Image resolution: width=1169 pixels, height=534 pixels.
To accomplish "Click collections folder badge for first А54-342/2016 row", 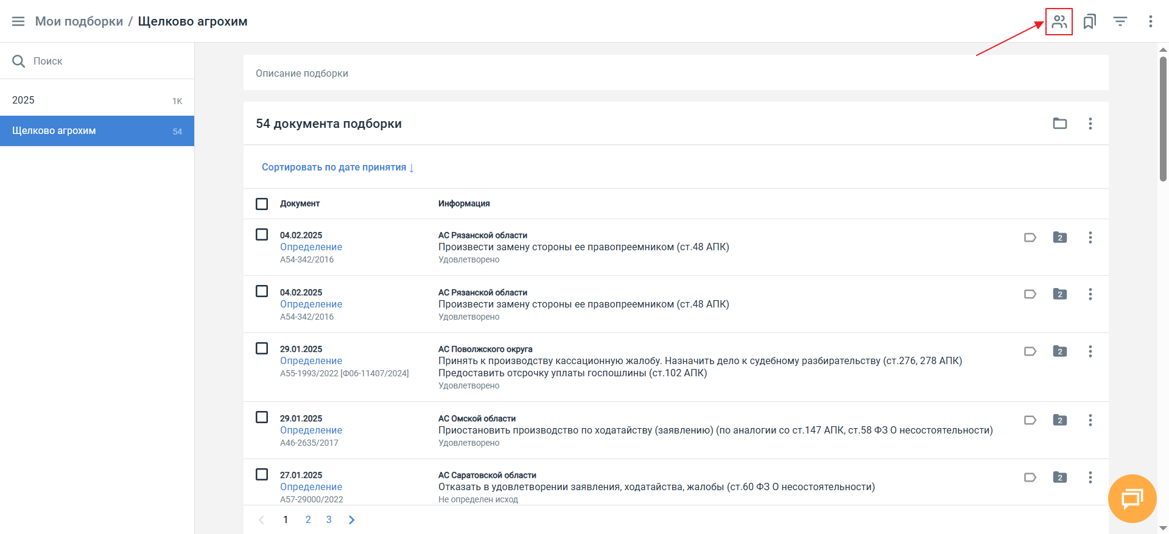I will point(1060,237).
